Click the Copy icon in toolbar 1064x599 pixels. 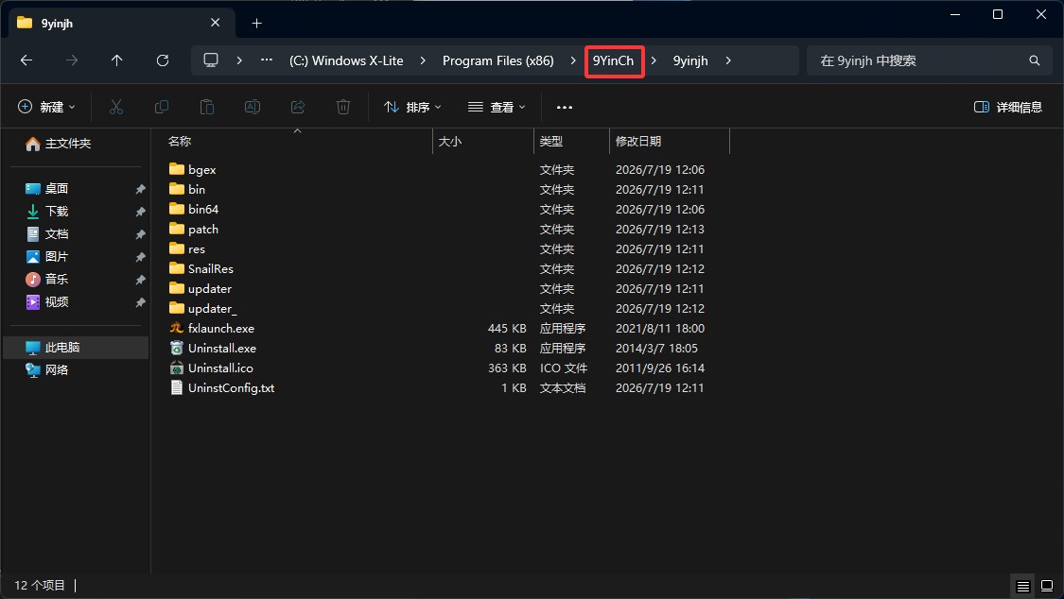(162, 107)
